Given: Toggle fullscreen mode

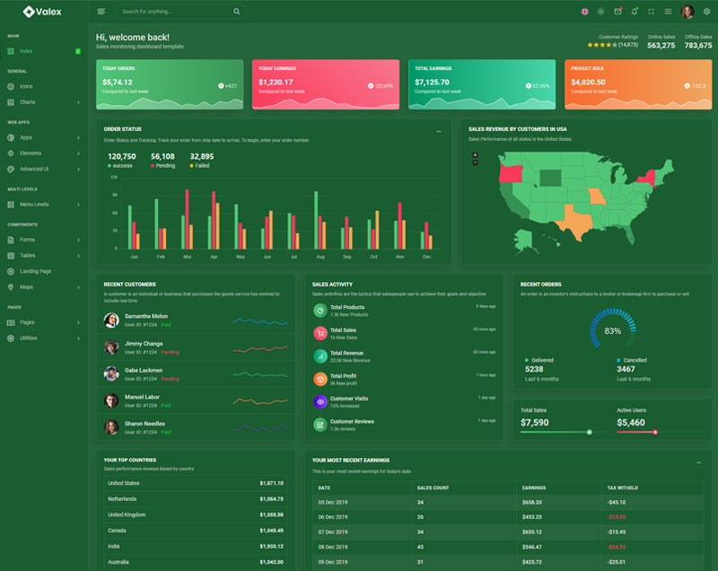Looking at the screenshot, I should point(652,12).
